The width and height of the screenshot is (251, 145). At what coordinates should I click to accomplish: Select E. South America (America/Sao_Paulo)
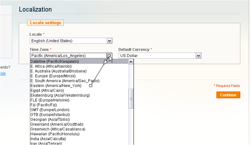click(65, 81)
